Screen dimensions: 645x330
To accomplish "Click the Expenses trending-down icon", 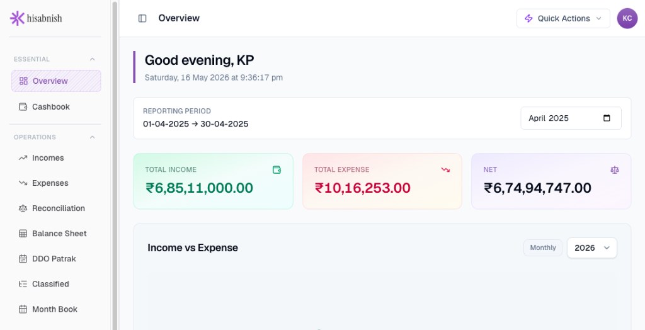I will click(x=23, y=183).
